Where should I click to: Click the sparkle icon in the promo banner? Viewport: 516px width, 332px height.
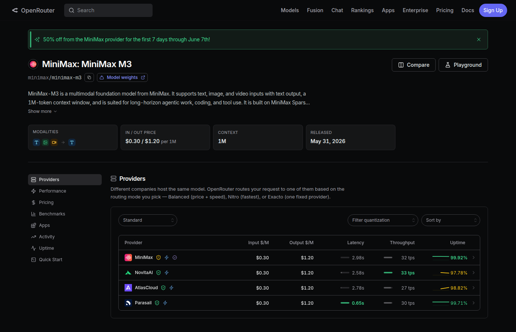pos(37,39)
